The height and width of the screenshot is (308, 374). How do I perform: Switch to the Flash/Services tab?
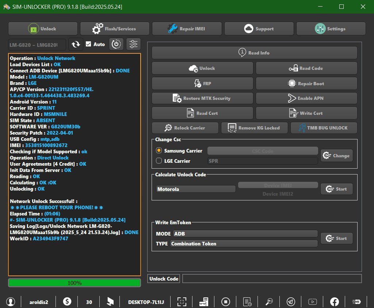[x=115, y=29]
